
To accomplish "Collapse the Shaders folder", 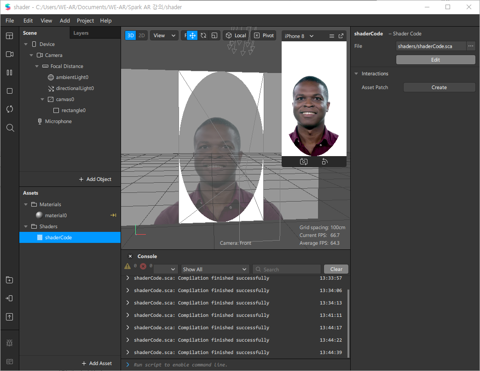I will tap(26, 226).
